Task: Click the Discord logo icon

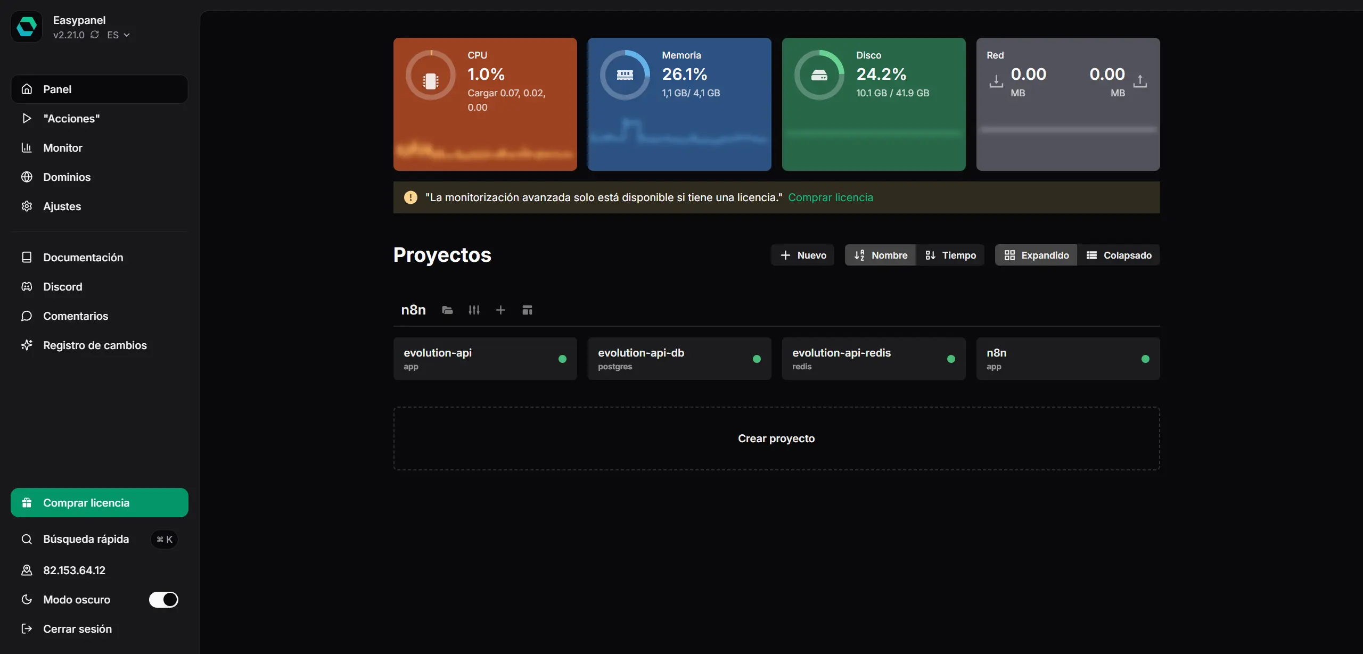Action: (27, 286)
